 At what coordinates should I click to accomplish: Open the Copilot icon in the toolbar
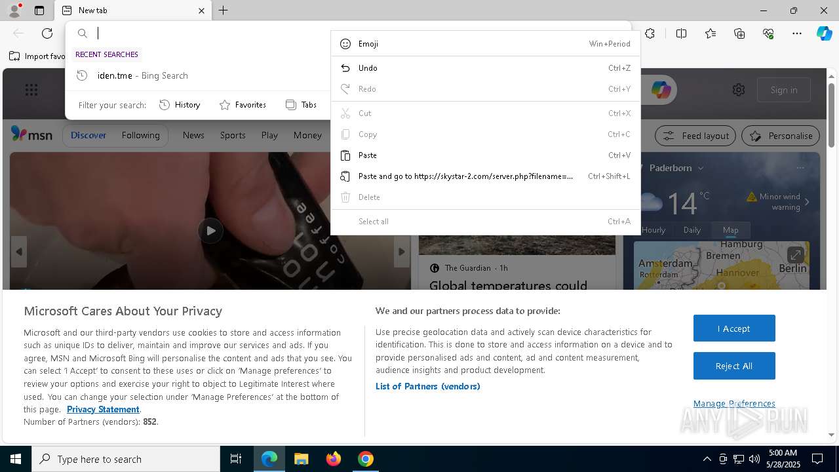pyautogui.click(x=824, y=33)
